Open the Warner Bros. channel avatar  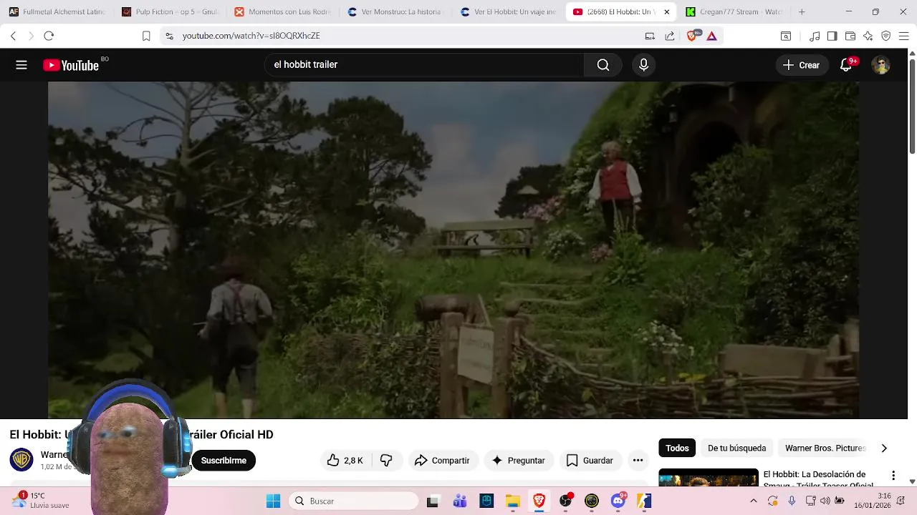pos(21,459)
